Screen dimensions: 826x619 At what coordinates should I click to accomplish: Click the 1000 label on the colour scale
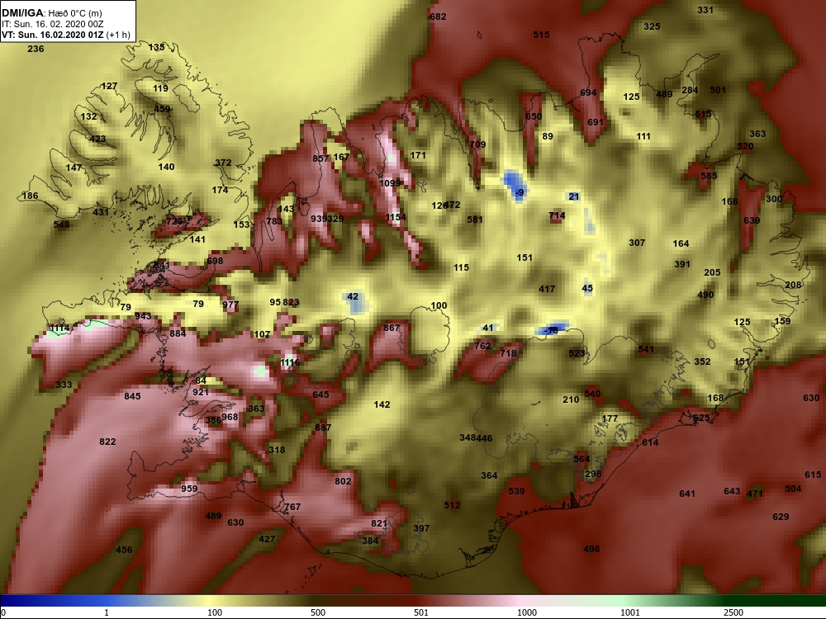coord(527,612)
